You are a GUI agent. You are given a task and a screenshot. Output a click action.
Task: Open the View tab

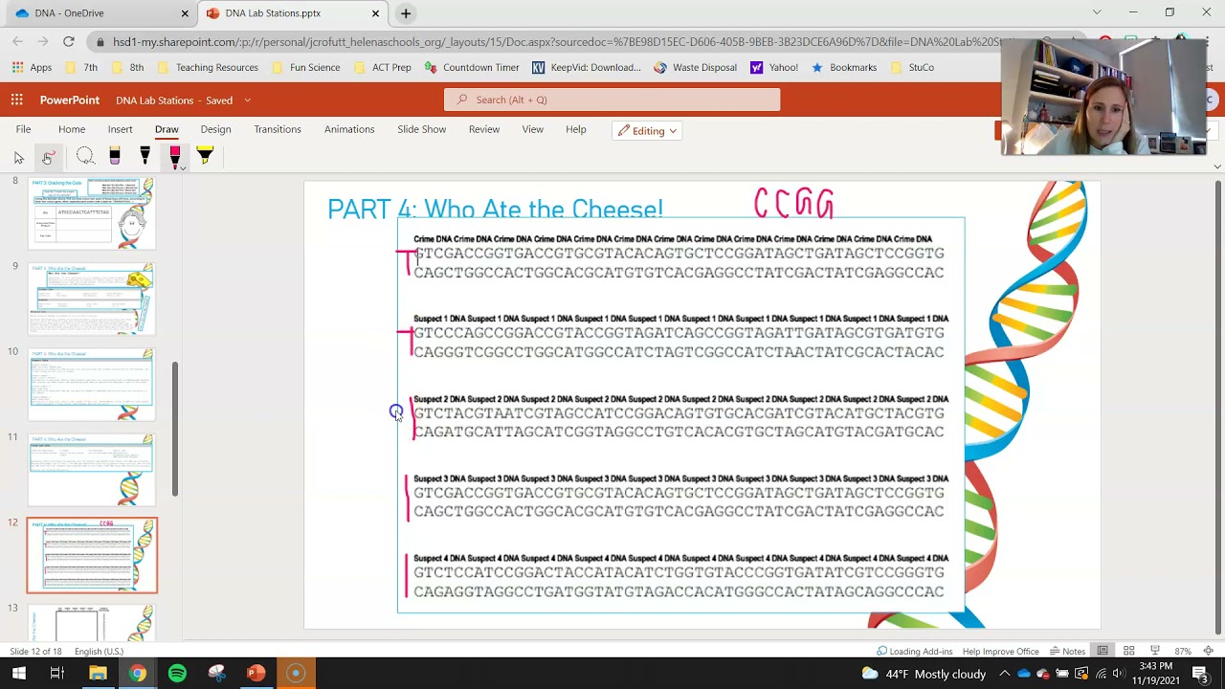click(533, 130)
